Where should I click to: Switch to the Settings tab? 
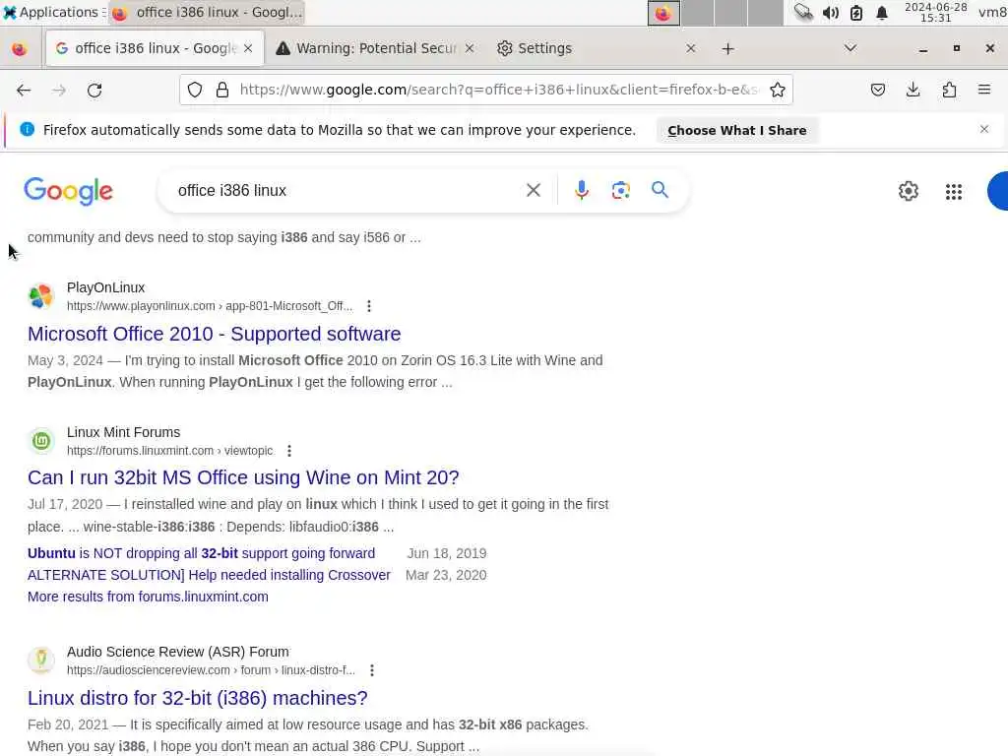click(x=597, y=48)
